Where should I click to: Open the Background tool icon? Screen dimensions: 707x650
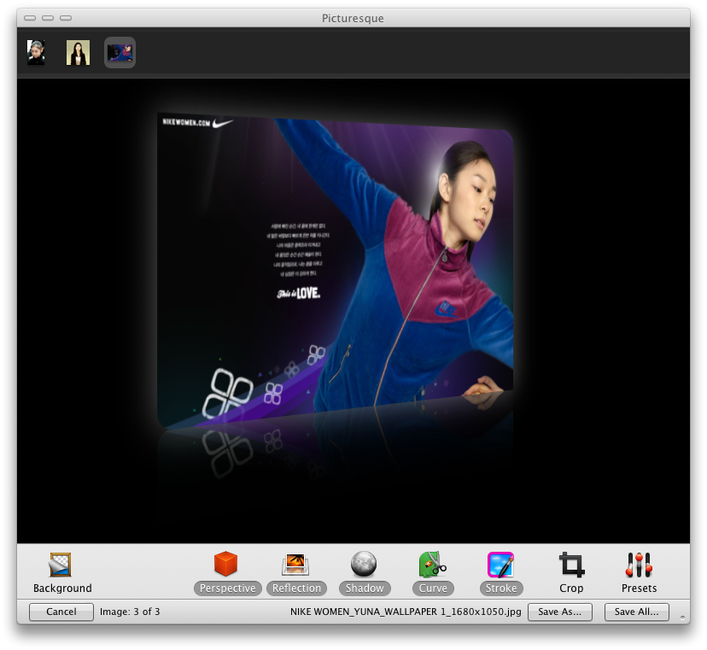coord(60,565)
